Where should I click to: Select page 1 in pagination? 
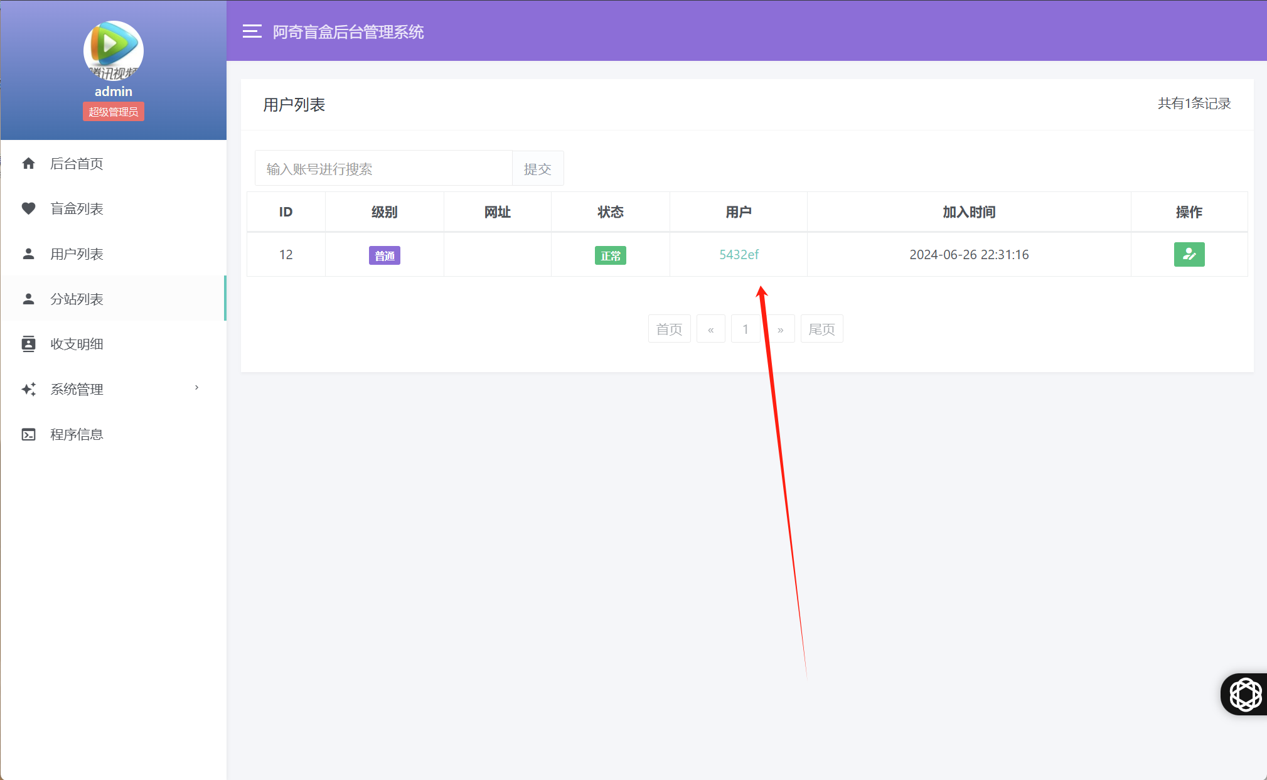pyautogui.click(x=746, y=329)
